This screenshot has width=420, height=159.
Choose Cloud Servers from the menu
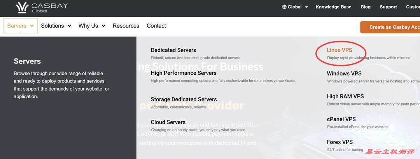(x=168, y=122)
